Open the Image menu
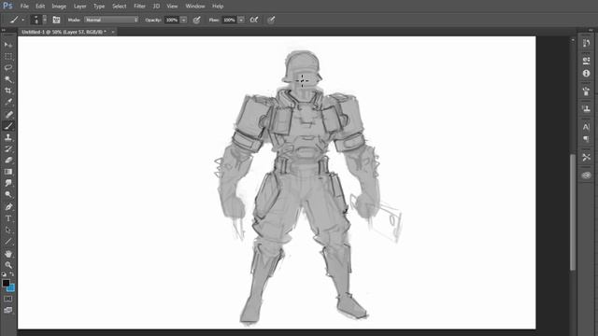 click(x=59, y=7)
